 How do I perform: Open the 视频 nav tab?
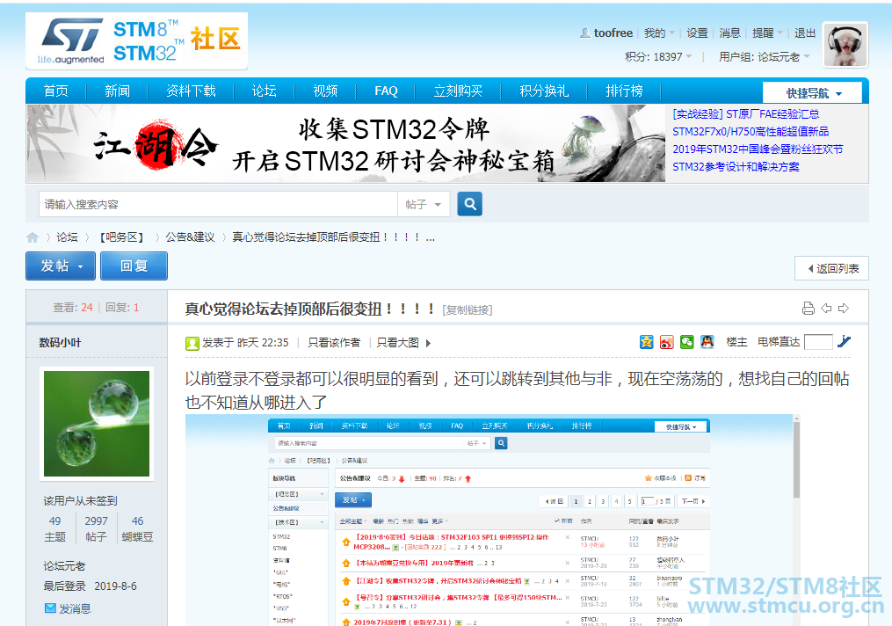coord(325,91)
